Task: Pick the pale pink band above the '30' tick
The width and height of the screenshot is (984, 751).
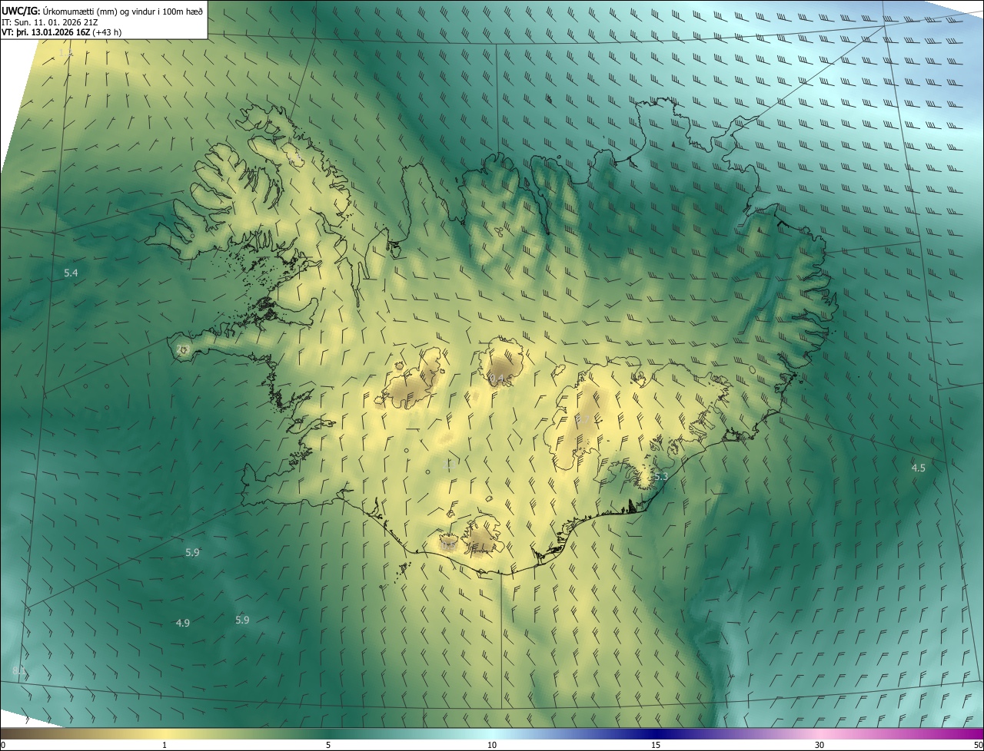Action: pos(819,734)
